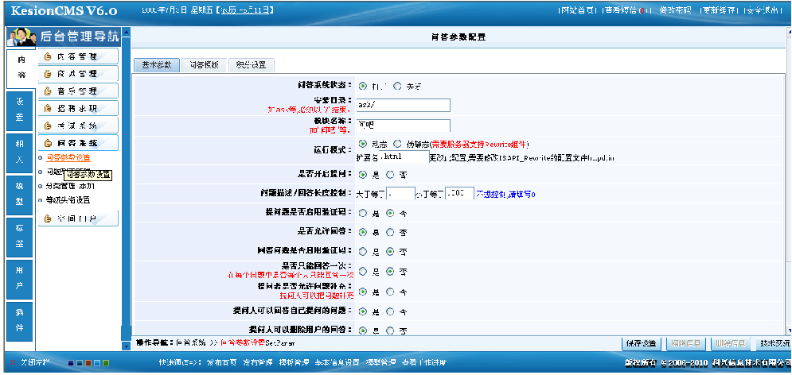The width and height of the screenshot is (792, 375).
Task: Click the sidebar scroll-down arrow
Action: 127,346
